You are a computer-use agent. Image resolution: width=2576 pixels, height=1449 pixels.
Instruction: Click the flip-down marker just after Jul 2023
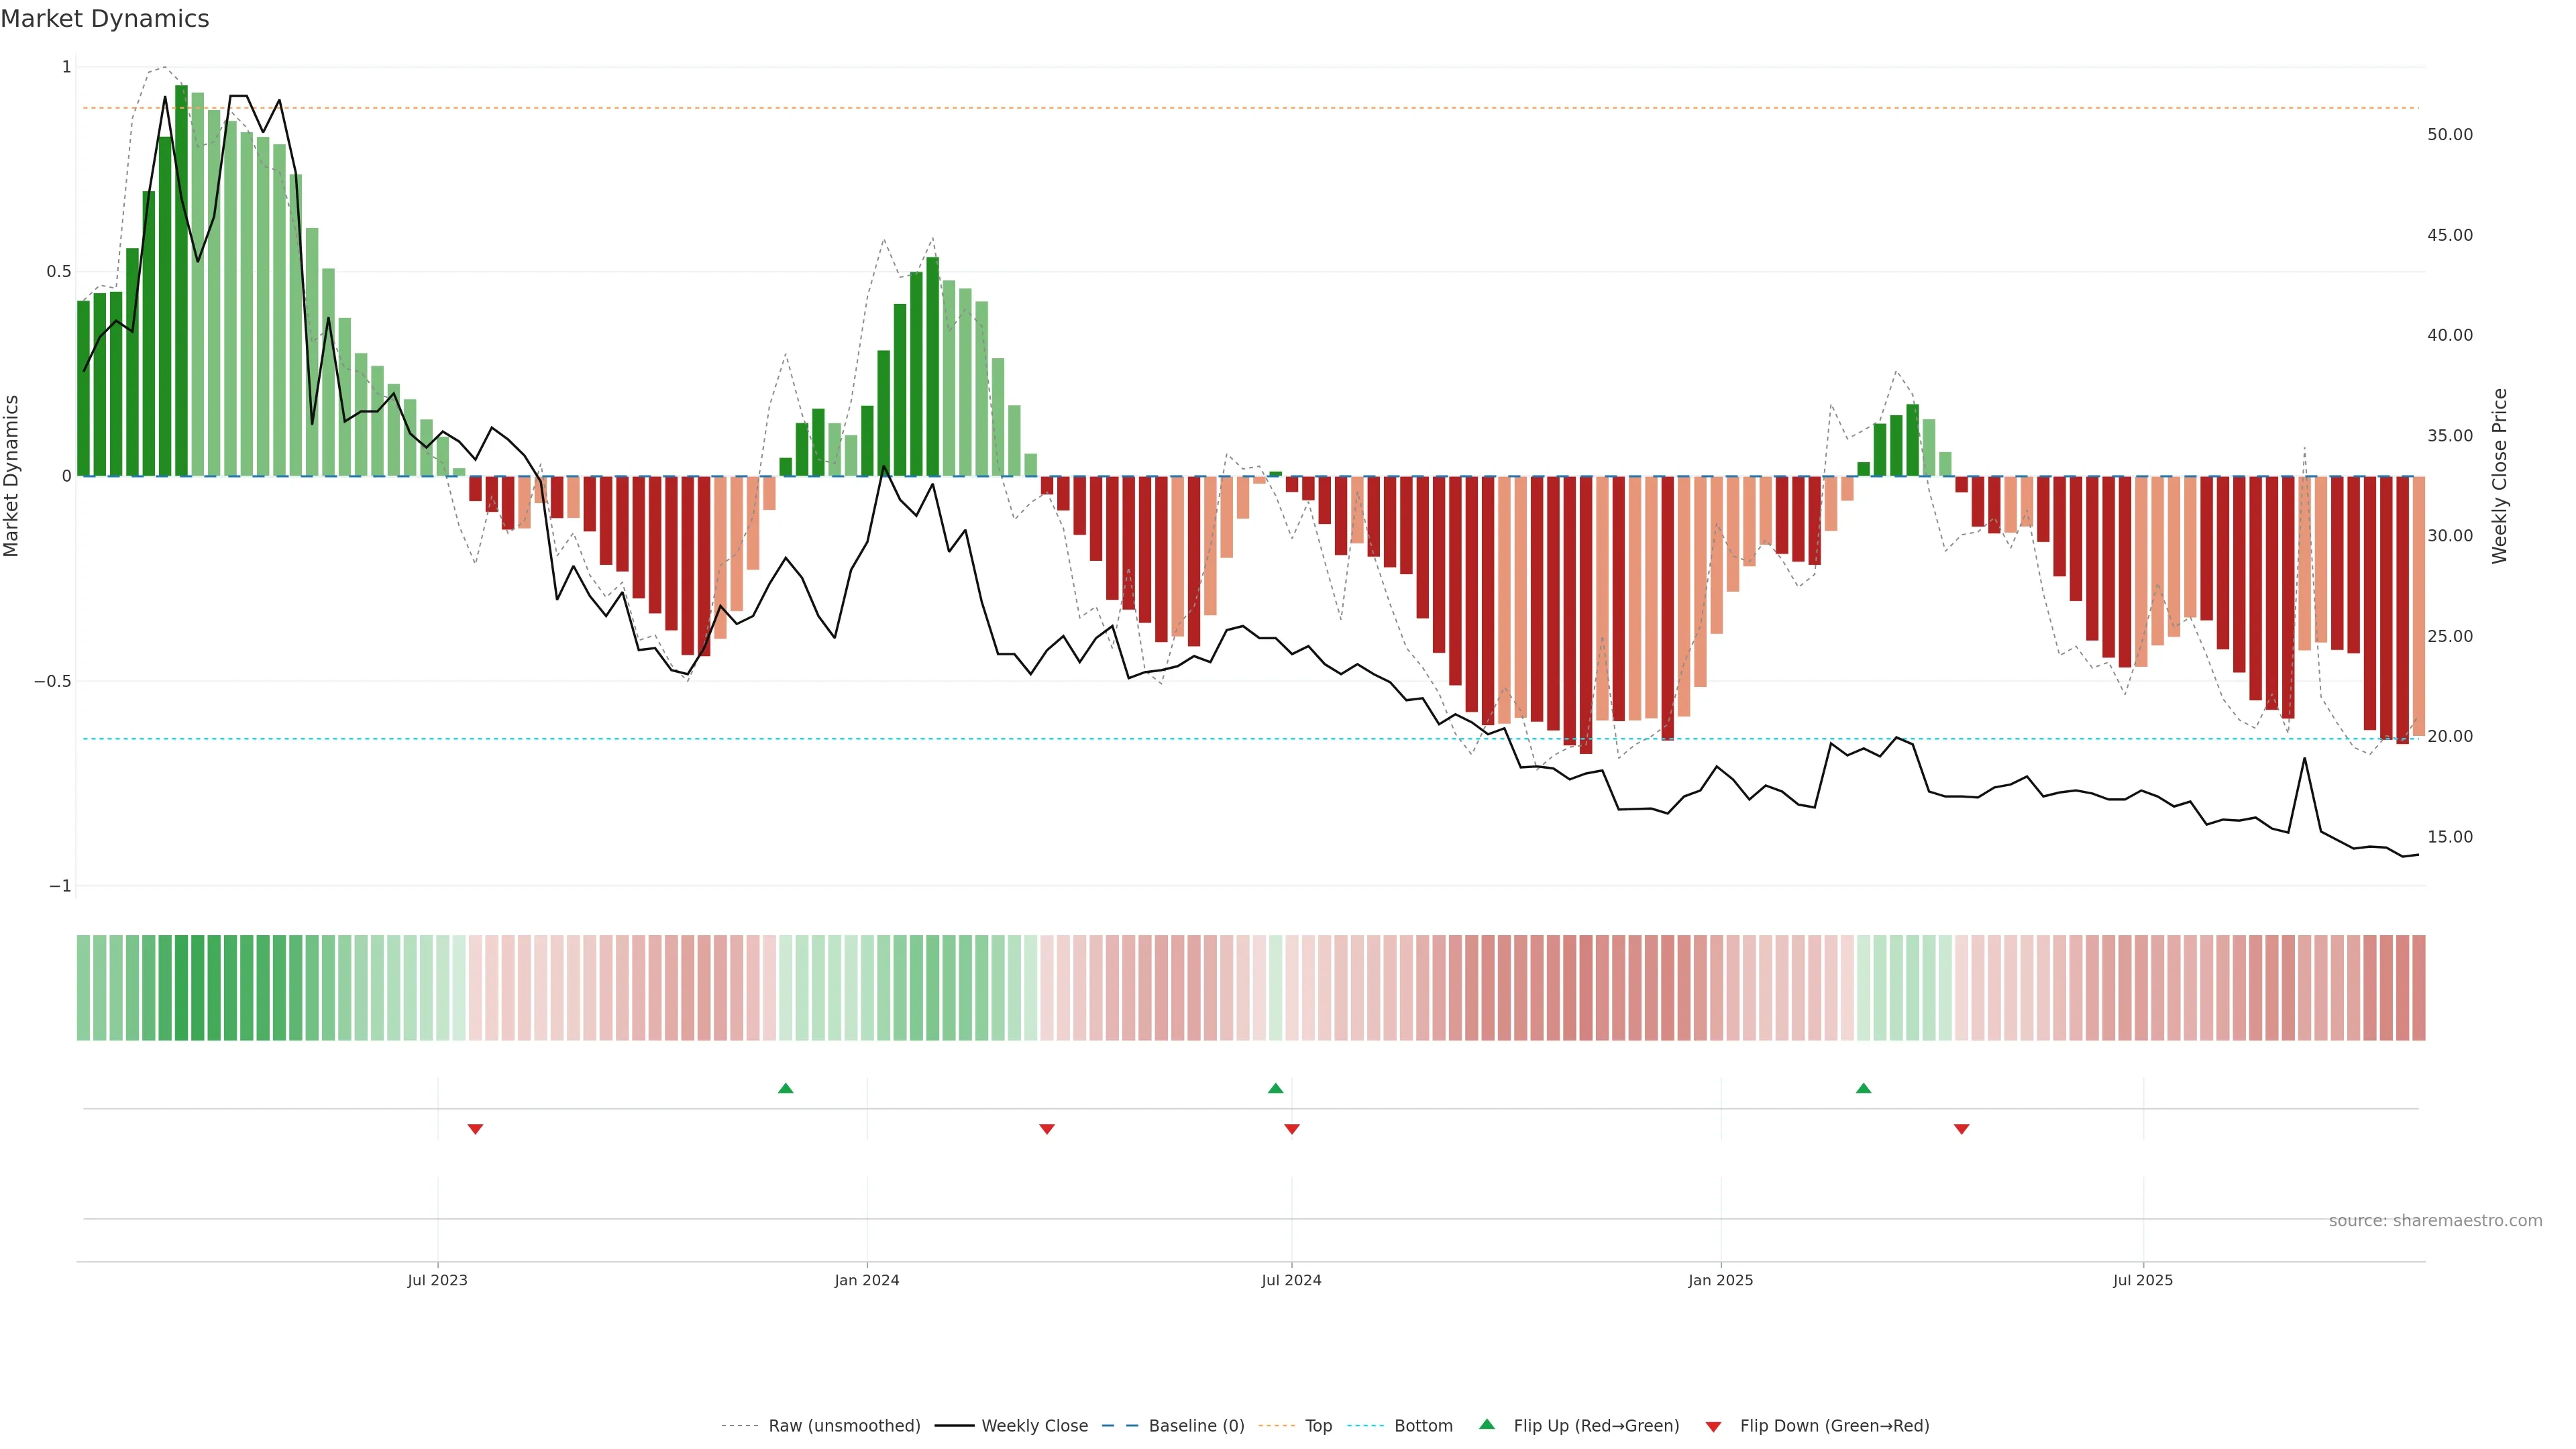click(x=475, y=1129)
